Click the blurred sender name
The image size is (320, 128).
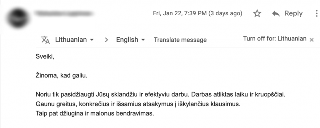click(65, 14)
